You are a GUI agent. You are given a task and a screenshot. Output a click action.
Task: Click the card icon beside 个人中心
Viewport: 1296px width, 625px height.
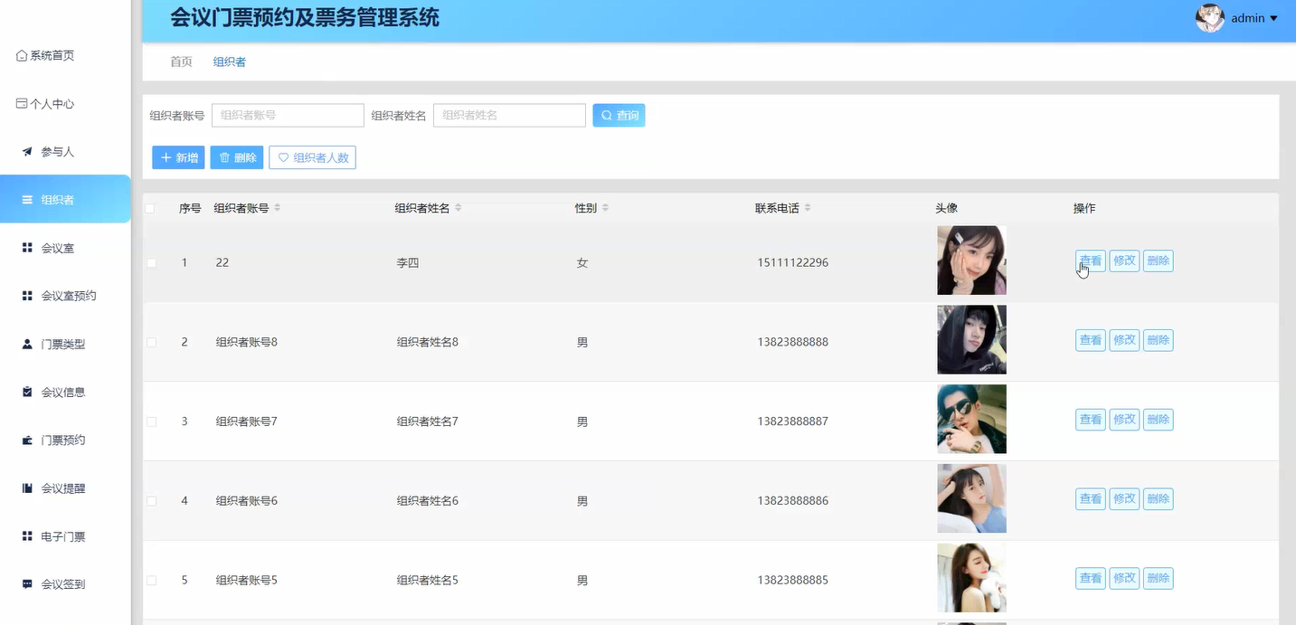[22, 104]
